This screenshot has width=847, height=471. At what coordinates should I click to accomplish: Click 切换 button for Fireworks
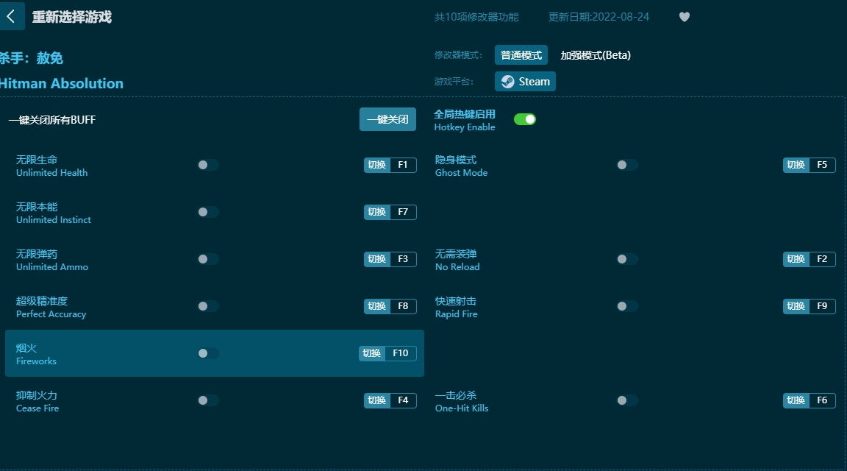372,353
